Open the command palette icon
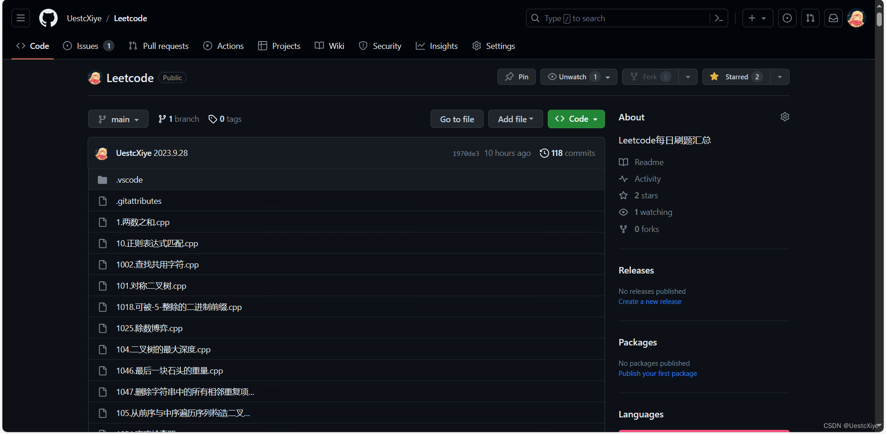Image resolution: width=886 pixels, height=434 pixels. click(x=718, y=18)
